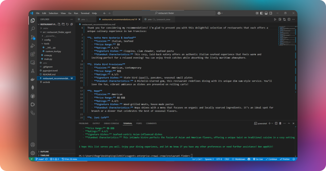This screenshot has height=171, width=326.
Task: Refresh the Explorer file tree
Action: coord(67,24)
